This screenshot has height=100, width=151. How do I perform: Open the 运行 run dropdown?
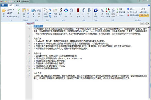[x=96, y=13]
